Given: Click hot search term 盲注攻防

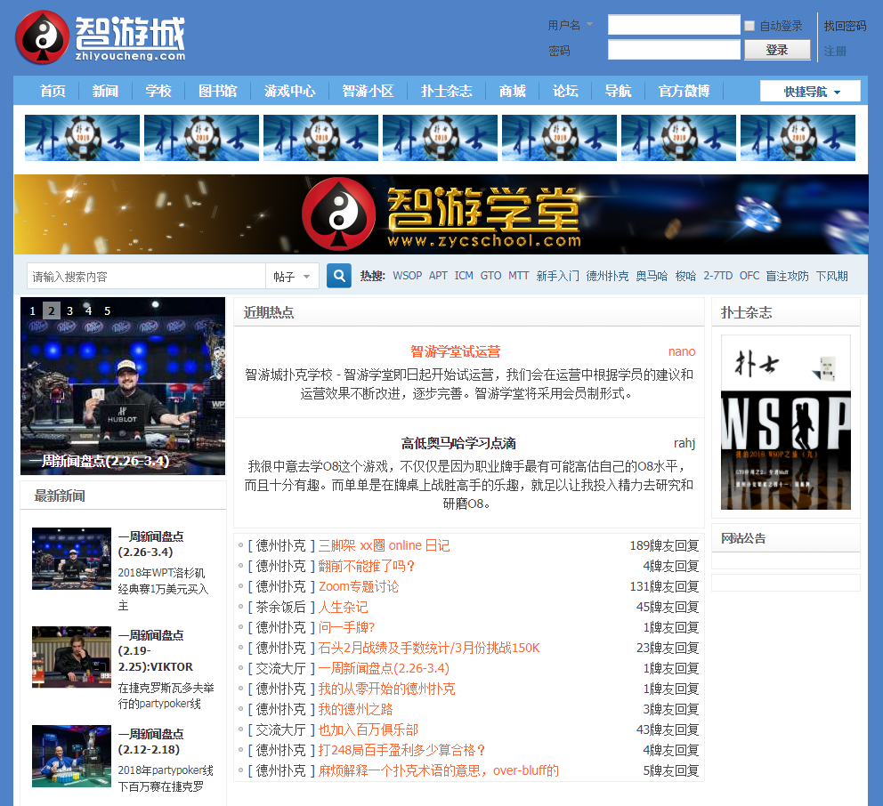Looking at the screenshot, I should coord(787,276).
